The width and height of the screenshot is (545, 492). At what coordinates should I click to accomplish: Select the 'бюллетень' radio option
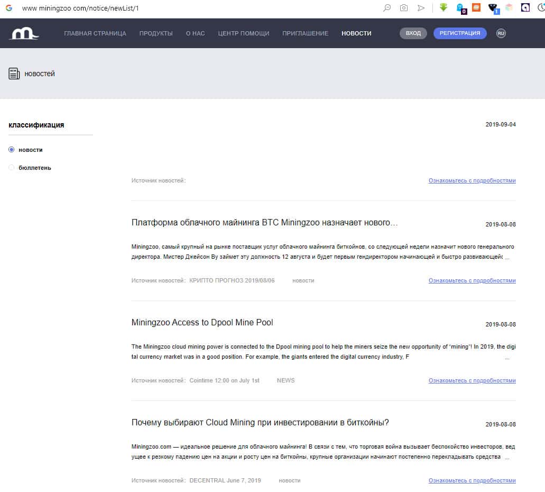pyautogui.click(x=12, y=167)
